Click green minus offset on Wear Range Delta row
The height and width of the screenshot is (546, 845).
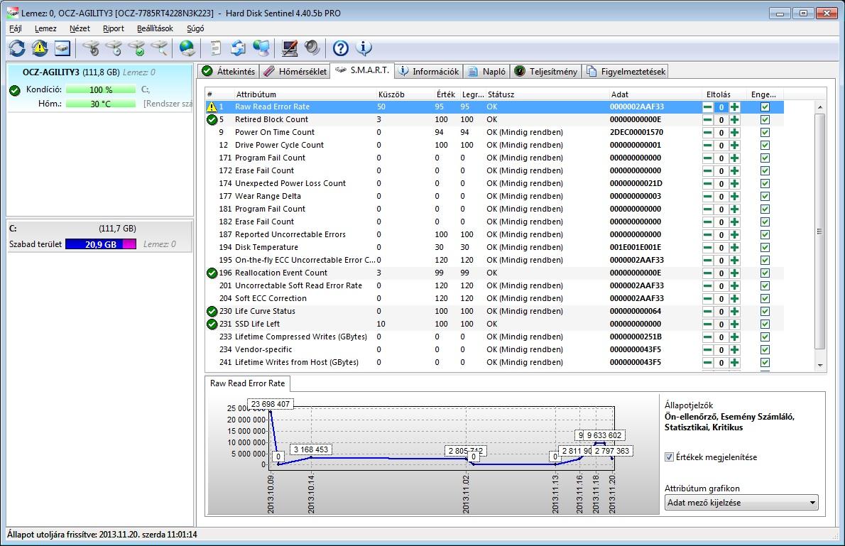707,196
